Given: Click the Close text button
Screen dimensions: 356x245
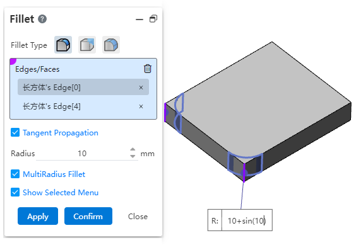Looking at the screenshot, I should (x=138, y=217).
